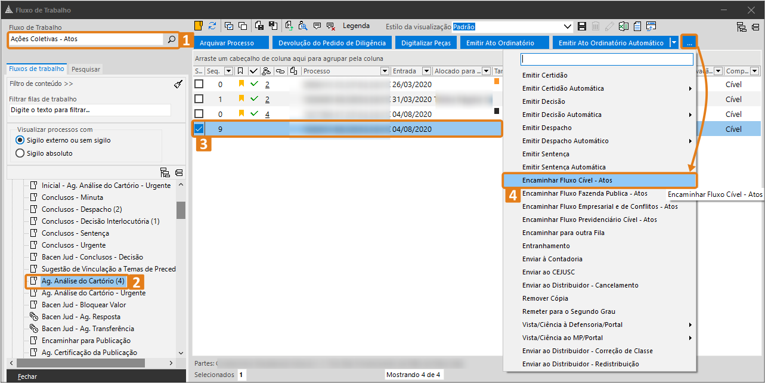Select Ag. Análise do Cartório (4) queue
The width and height of the screenshot is (765, 383).
[x=83, y=281]
